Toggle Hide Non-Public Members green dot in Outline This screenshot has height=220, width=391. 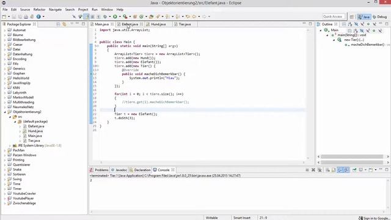tap(368, 24)
